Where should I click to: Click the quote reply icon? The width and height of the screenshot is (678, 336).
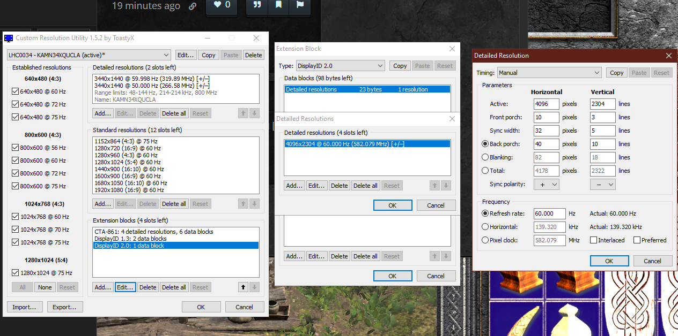tap(256, 5)
